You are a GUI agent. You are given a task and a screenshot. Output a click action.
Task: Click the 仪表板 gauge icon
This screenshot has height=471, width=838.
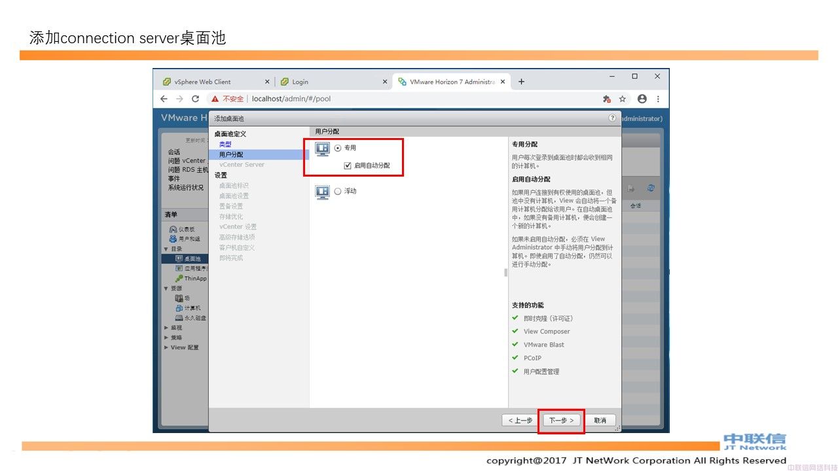pyautogui.click(x=173, y=229)
